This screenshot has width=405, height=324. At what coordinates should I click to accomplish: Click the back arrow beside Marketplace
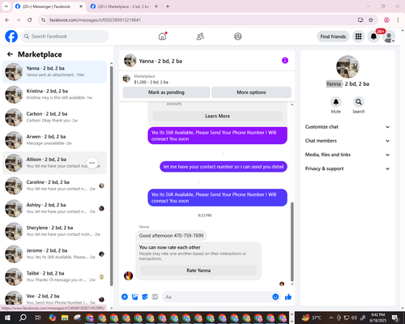coord(10,54)
